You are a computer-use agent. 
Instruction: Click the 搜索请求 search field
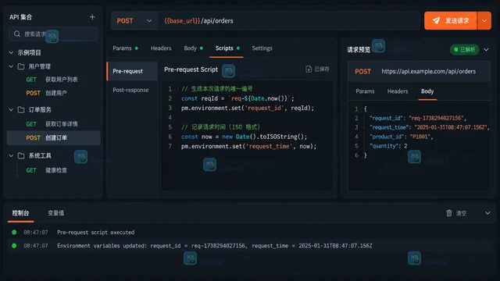tap(53, 34)
